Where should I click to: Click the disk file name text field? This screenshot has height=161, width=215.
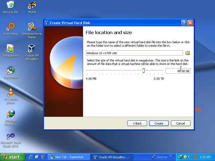coord(134,53)
